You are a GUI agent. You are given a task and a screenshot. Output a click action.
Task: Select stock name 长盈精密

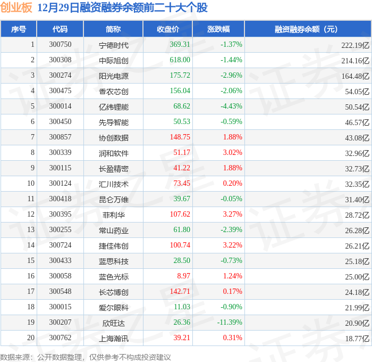pos(114,169)
